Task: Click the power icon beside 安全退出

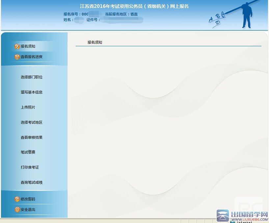Action: coord(17,210)
